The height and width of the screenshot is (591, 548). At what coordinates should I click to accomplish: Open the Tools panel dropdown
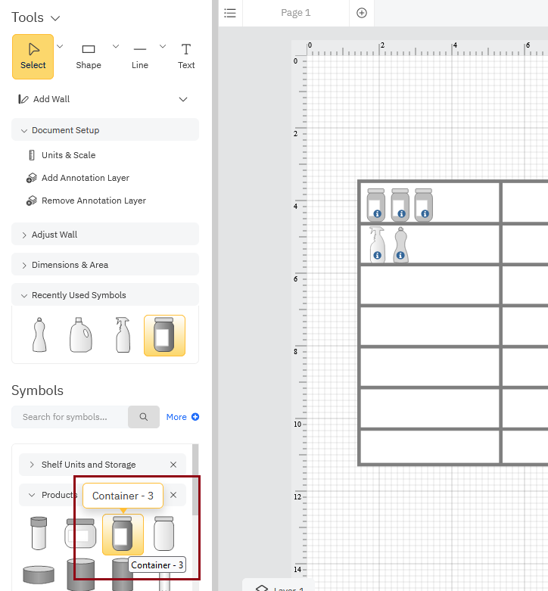coord(54,18)
